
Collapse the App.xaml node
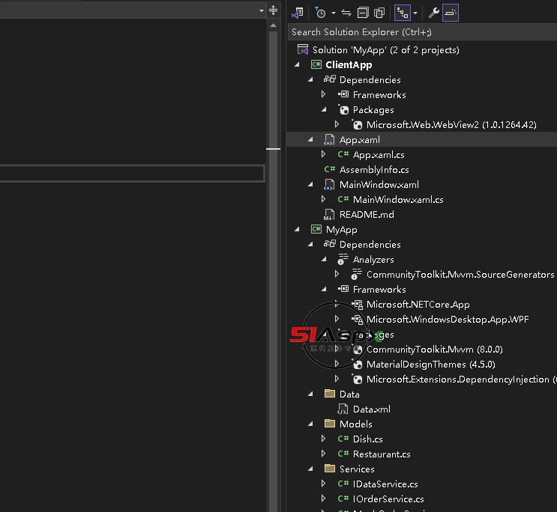pos(310,139)
